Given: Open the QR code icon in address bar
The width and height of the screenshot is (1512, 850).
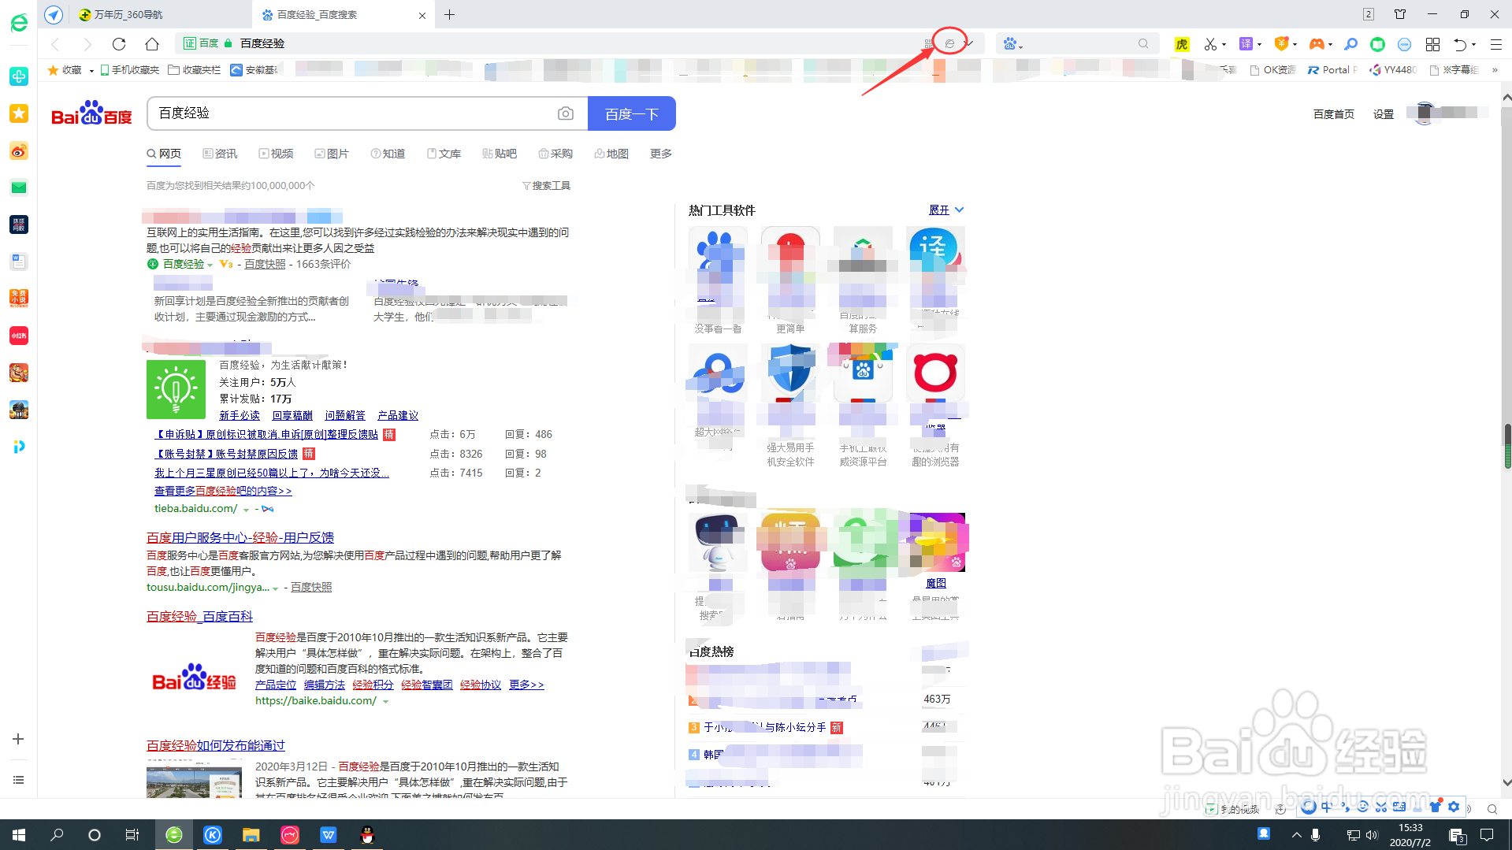Looking at the screenshot, I should tap(929, 43).
